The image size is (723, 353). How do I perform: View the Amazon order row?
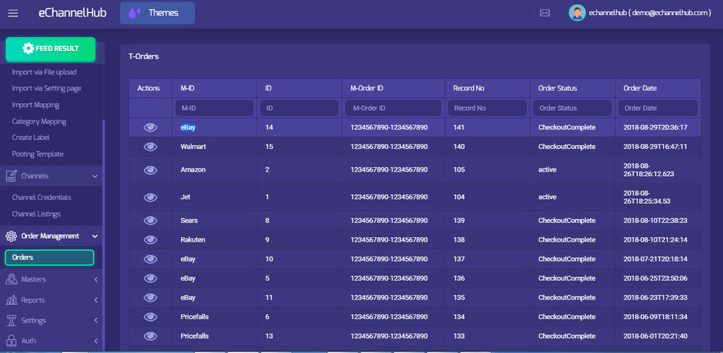point(151,169)
